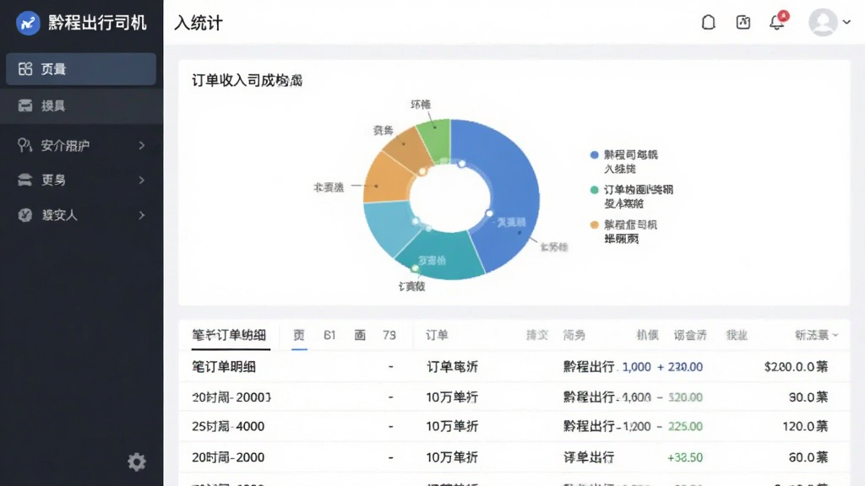Image resolution: width=865 pixels, height=486 pixels.
Task: Click the key icon in the sidebar
Action: (x=24, y=145)
